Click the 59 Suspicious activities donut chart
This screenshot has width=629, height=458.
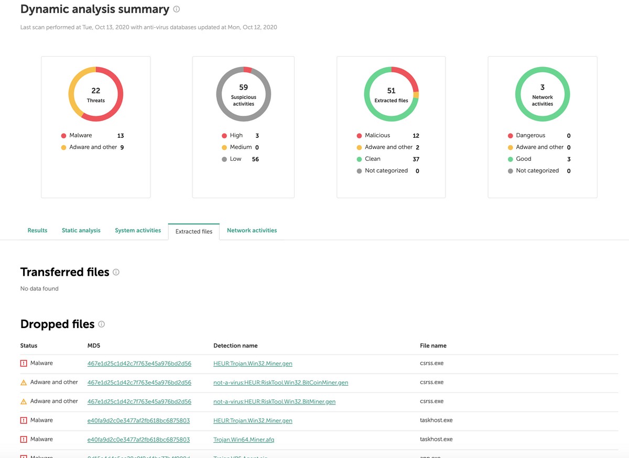pos(244,94)
